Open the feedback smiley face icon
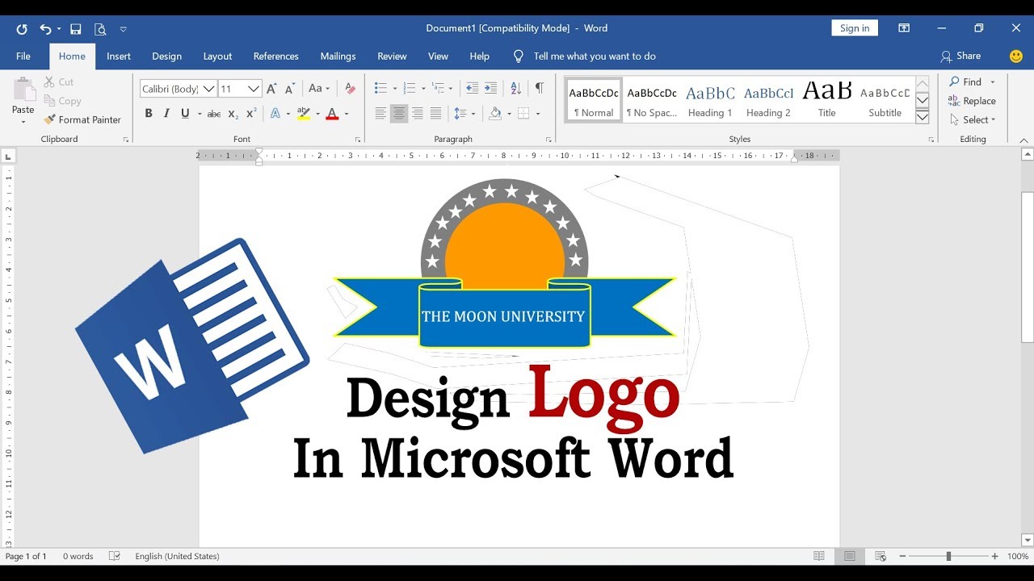The width and height of the screenshot is (1034, 581). coord(1016,56)
